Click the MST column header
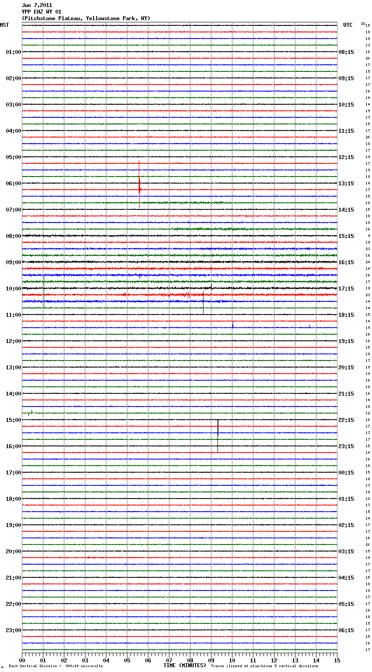The height and width of the screenshot is (672, 372). [x=4, y=25]
